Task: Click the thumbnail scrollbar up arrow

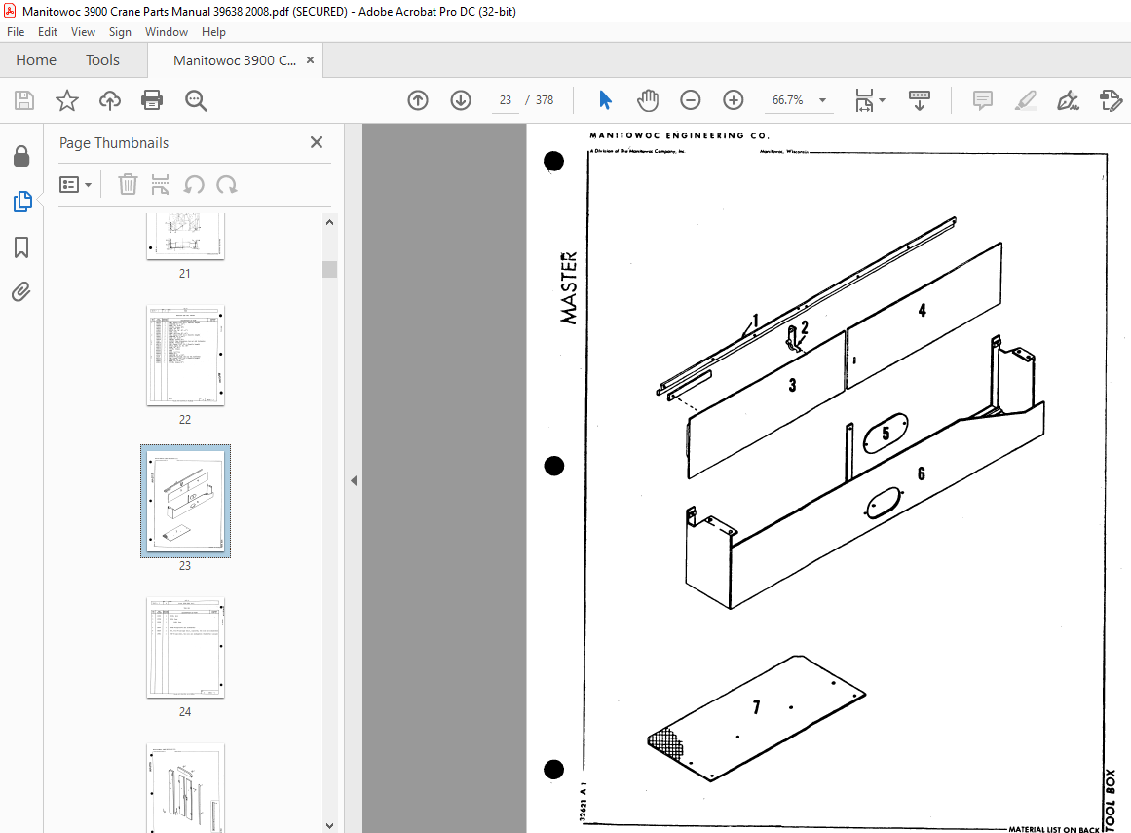Action: click(329, 223)
